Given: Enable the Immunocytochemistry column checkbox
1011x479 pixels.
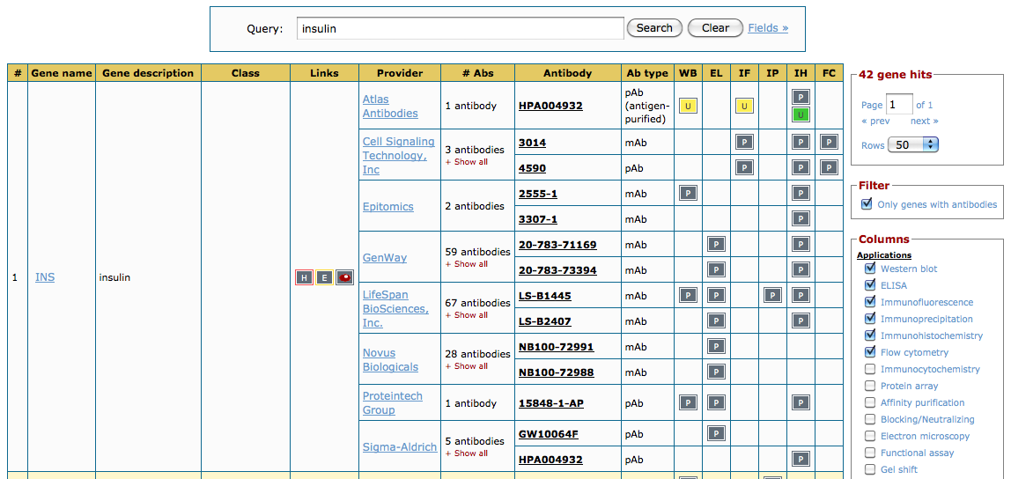Looking at the screenshot, I should click(x=870, y=369).
